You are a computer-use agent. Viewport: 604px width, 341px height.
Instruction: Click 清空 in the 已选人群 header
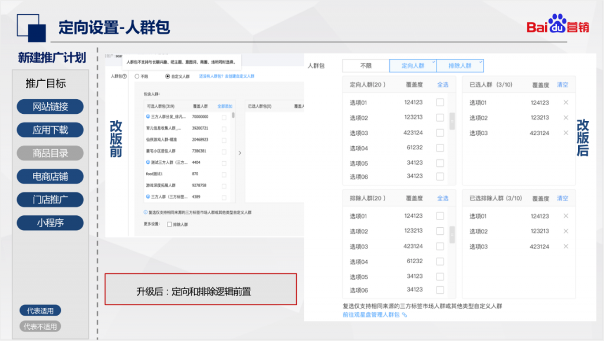click(x=562, y=85)
